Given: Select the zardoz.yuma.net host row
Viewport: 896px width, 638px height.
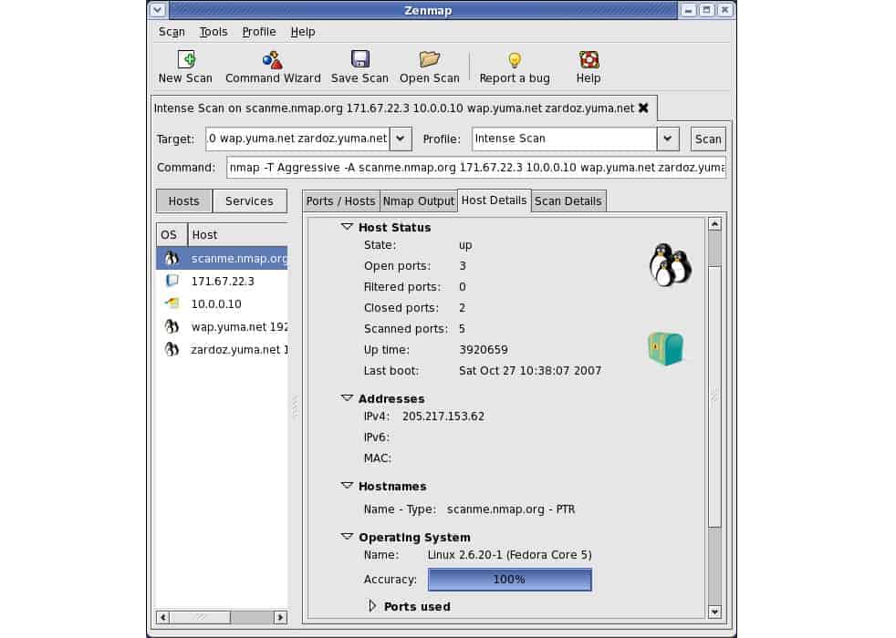Looking at the screenshot, I should click(x=222, y=349).
